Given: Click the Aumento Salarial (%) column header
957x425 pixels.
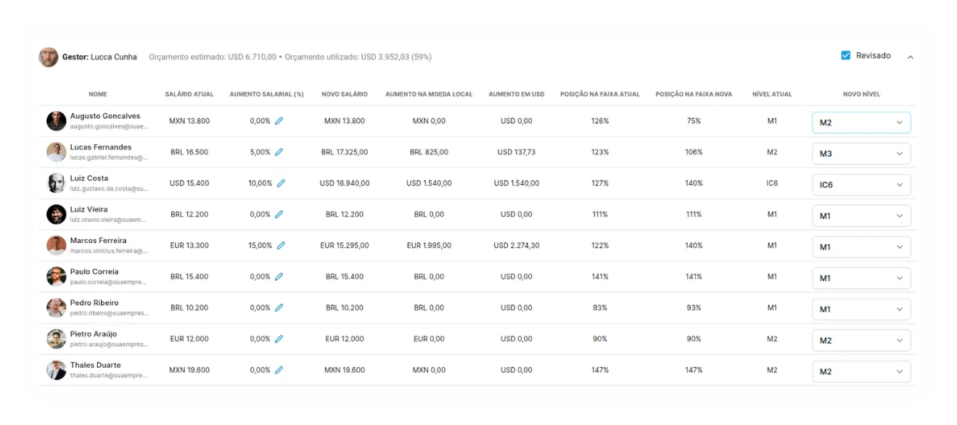Looking at the screenshot, I should pos(266,94).
